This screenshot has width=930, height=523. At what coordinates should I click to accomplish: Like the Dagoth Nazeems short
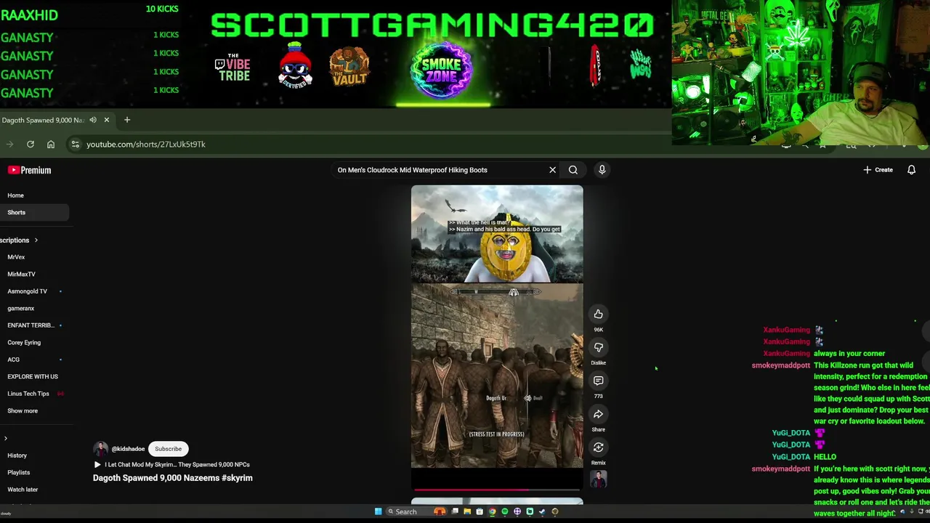point(598,314)
